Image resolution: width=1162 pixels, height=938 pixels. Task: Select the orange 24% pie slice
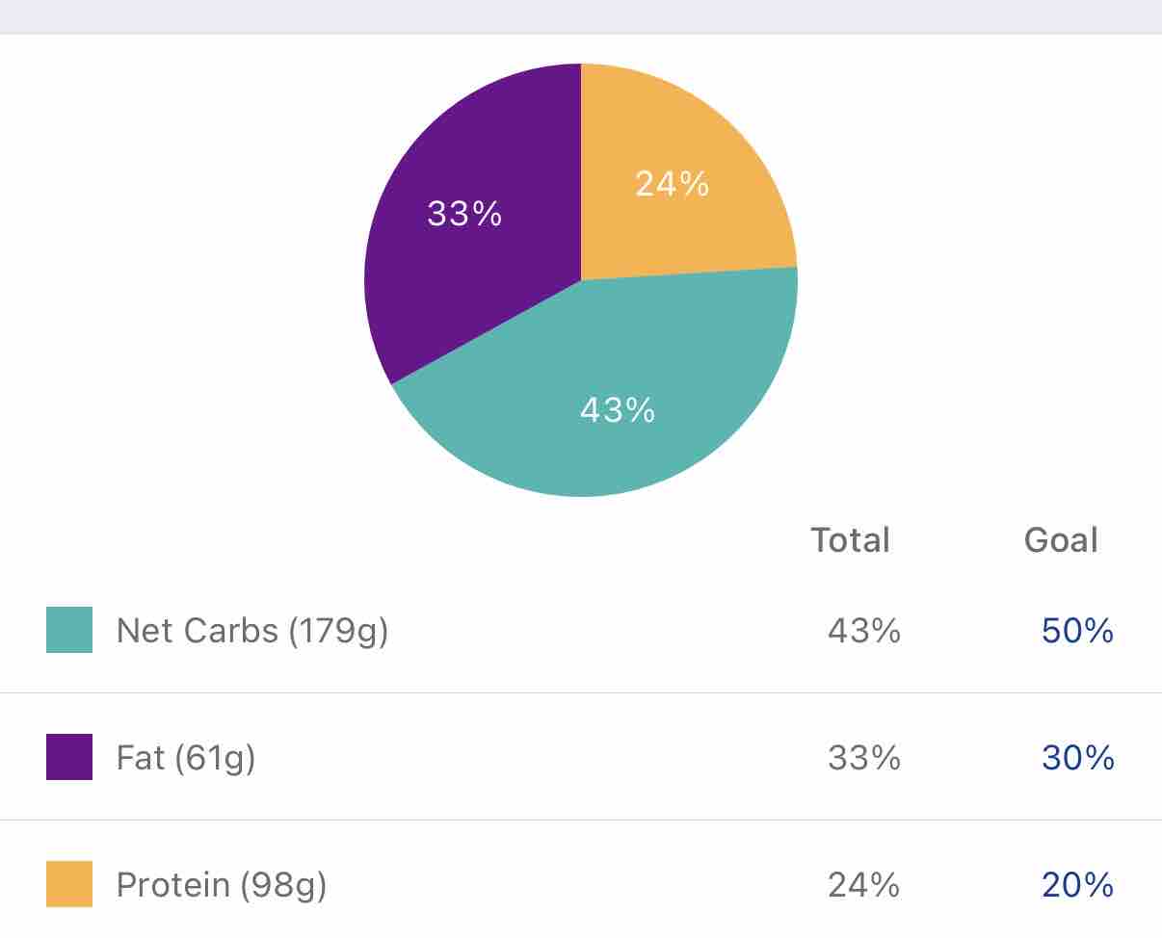674,173
